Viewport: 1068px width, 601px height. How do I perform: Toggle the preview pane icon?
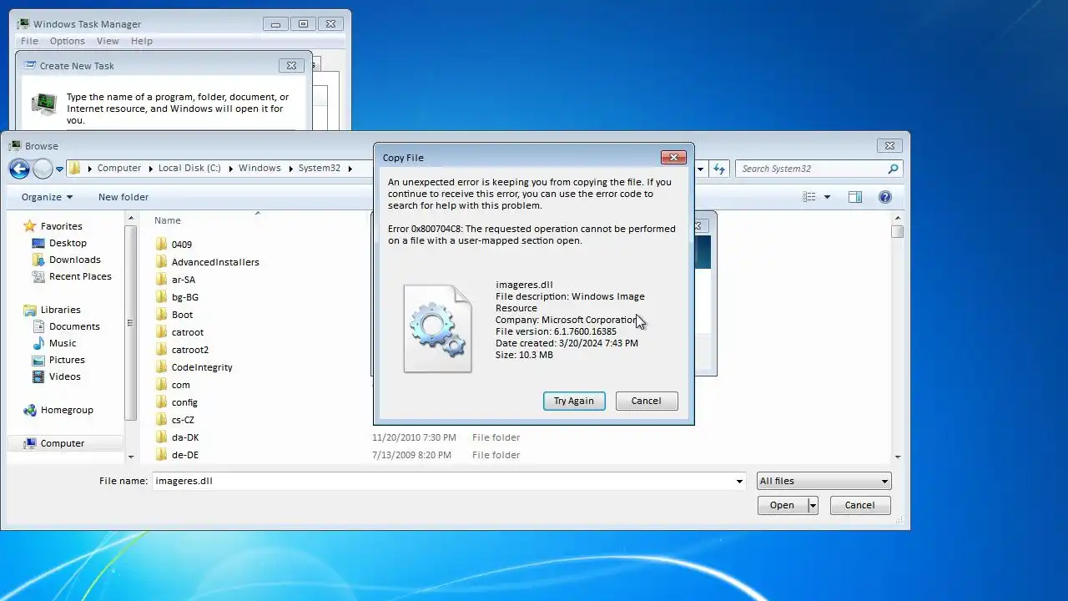pyautogui.click(x=855, y=197)
